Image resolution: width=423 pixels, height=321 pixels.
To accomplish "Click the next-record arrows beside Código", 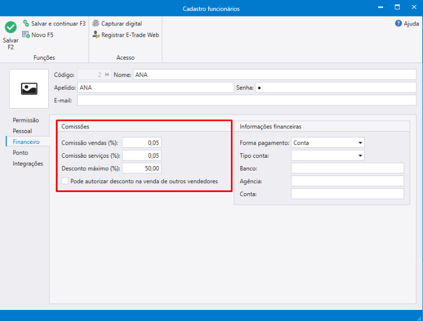I will 107,75.
